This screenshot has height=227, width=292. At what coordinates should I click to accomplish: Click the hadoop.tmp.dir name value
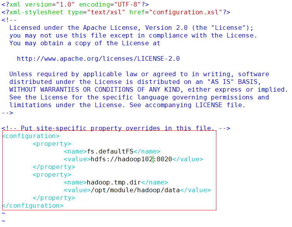pyautogui.click(x=114, y=183)
